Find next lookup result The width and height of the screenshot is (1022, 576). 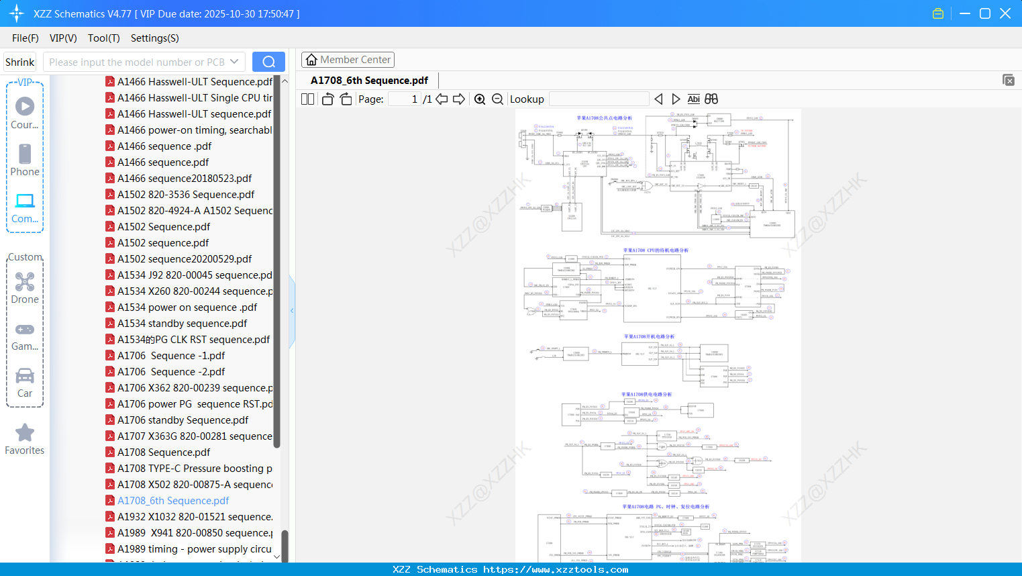point(676,99)
